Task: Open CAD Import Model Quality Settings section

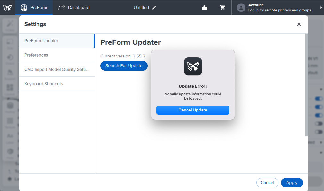Action: point(57,69)
